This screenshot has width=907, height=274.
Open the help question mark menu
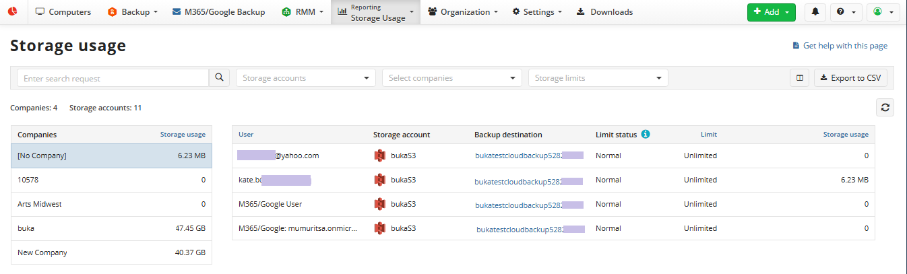click(846, 12)
